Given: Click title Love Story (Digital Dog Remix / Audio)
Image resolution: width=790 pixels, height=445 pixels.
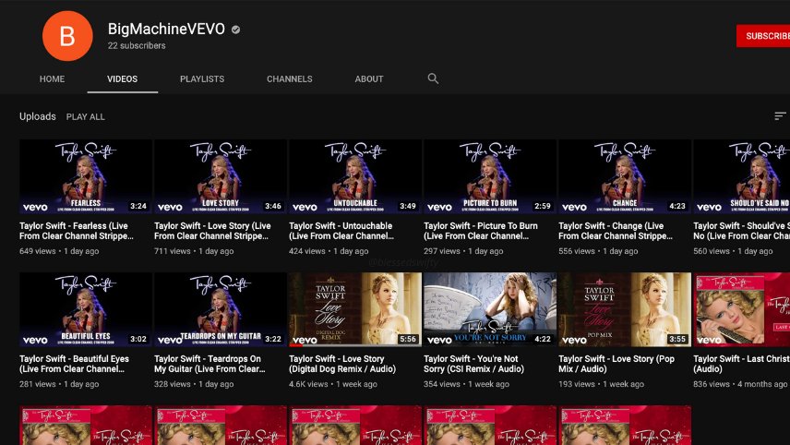Looking at the screenshot, I should [342, 364].
